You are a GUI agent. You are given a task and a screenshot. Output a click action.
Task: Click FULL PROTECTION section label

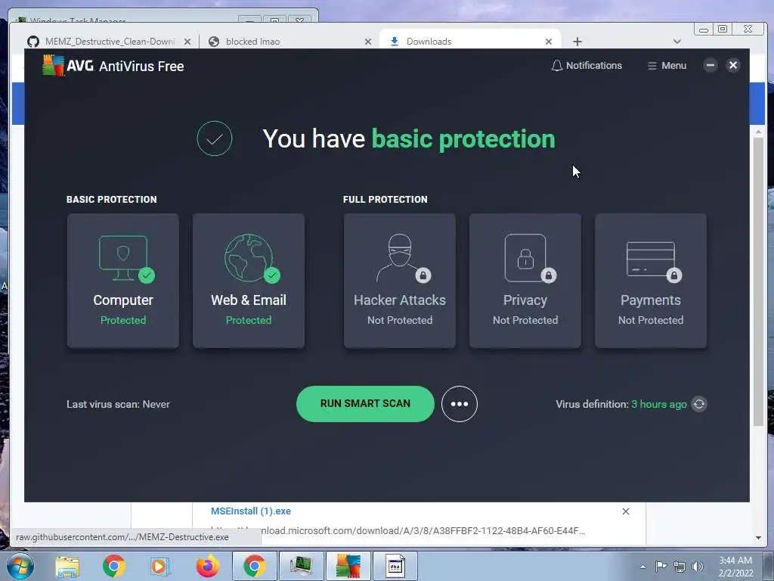coord(385,200)
